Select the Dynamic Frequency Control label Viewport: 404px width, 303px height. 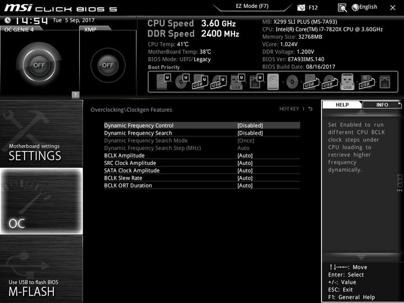(139, 126)
